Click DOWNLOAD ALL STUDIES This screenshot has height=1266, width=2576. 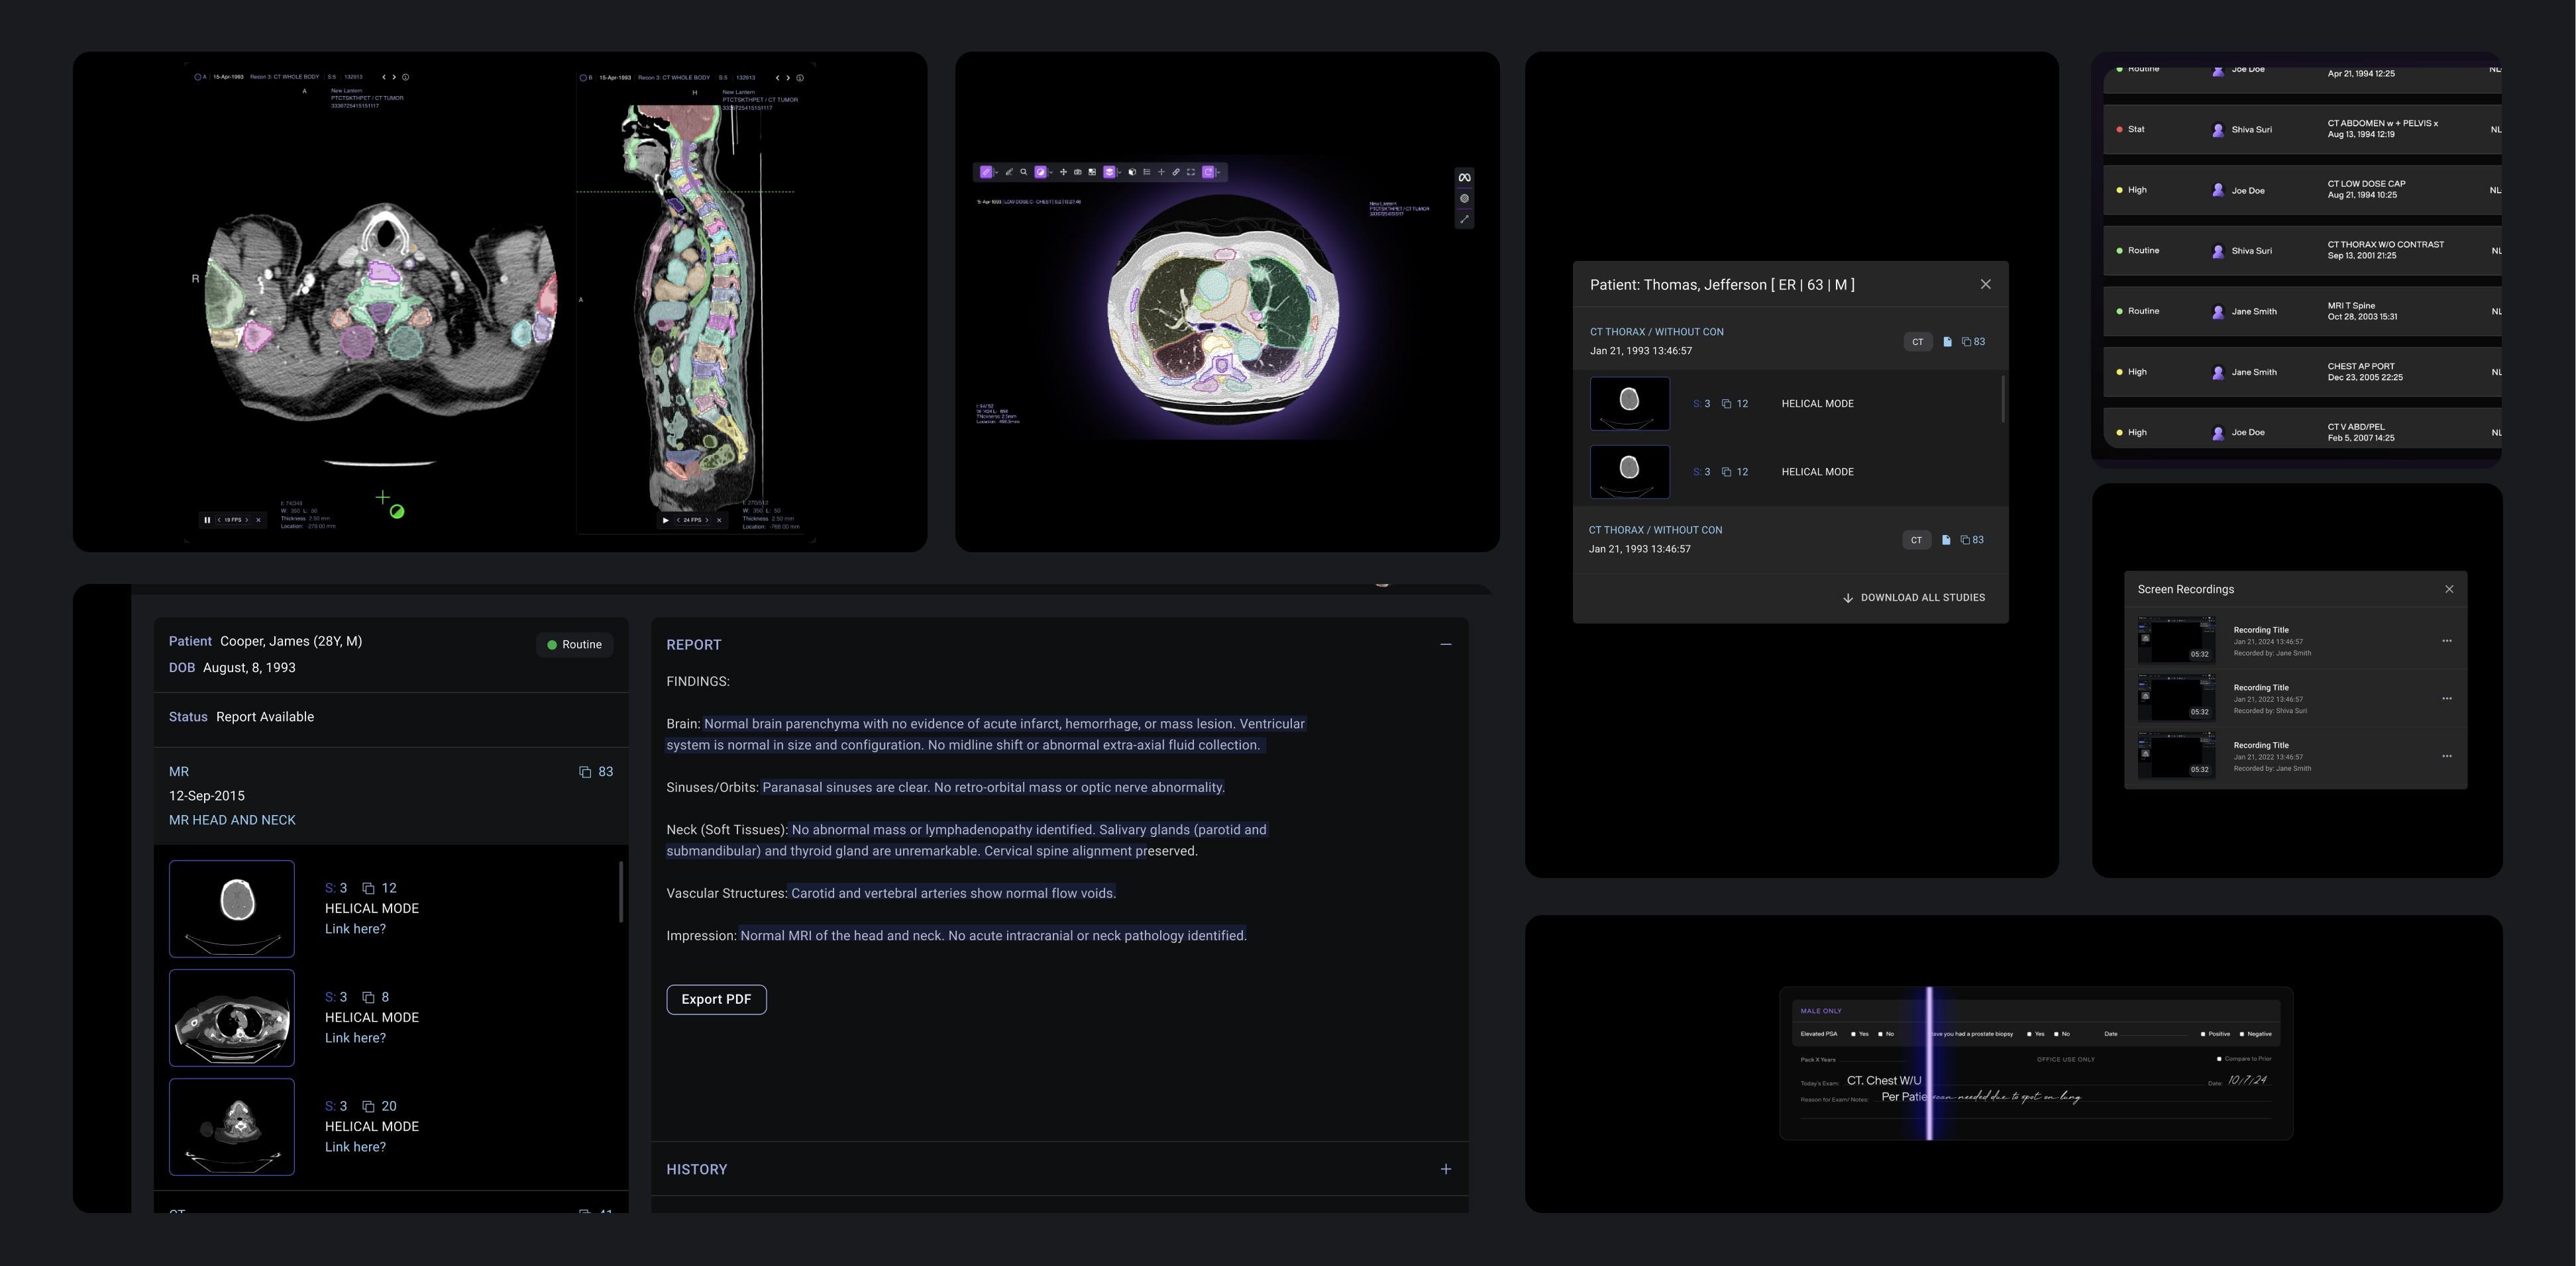1913,597
